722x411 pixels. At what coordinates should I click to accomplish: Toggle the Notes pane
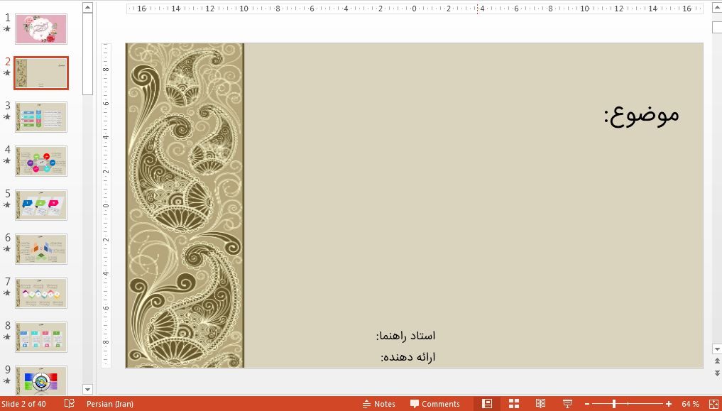[380, 403]
